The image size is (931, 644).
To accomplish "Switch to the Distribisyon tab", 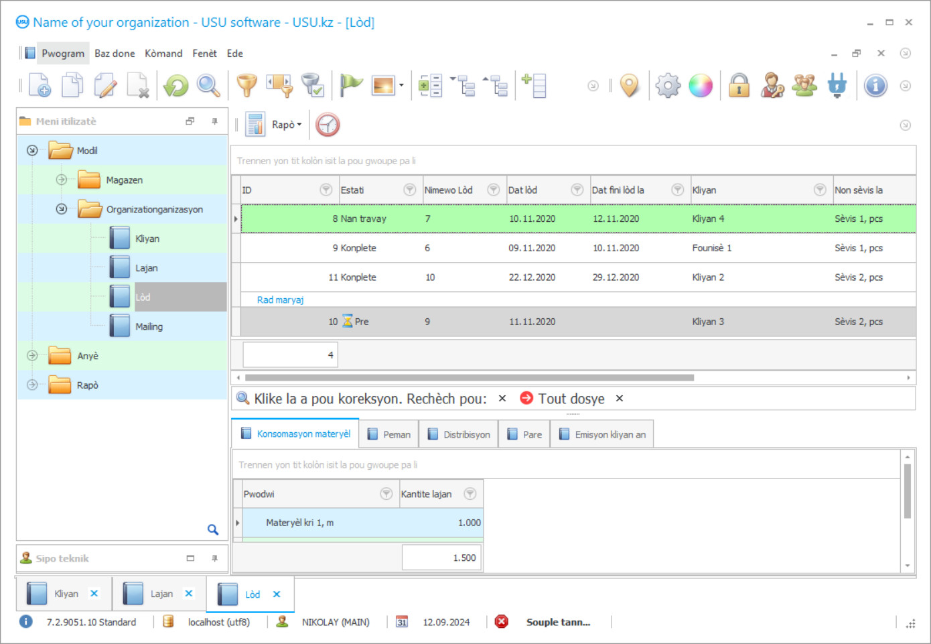I will coord(459,434).
